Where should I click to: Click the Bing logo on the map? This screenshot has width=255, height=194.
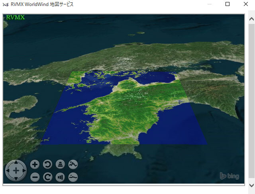[229, 176]
